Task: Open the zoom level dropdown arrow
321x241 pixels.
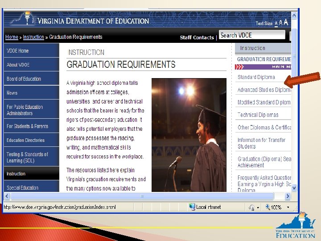Action: click(288, 208)
